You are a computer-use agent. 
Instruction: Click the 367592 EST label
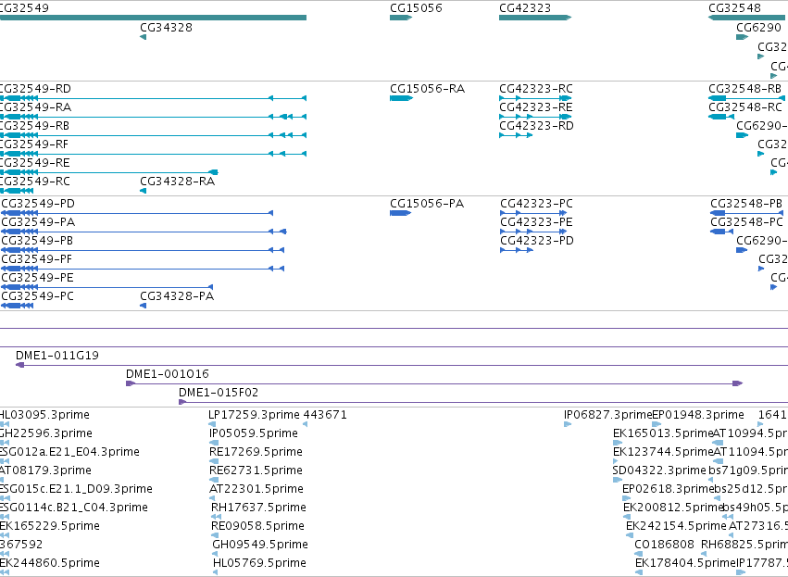click(21, 545)
